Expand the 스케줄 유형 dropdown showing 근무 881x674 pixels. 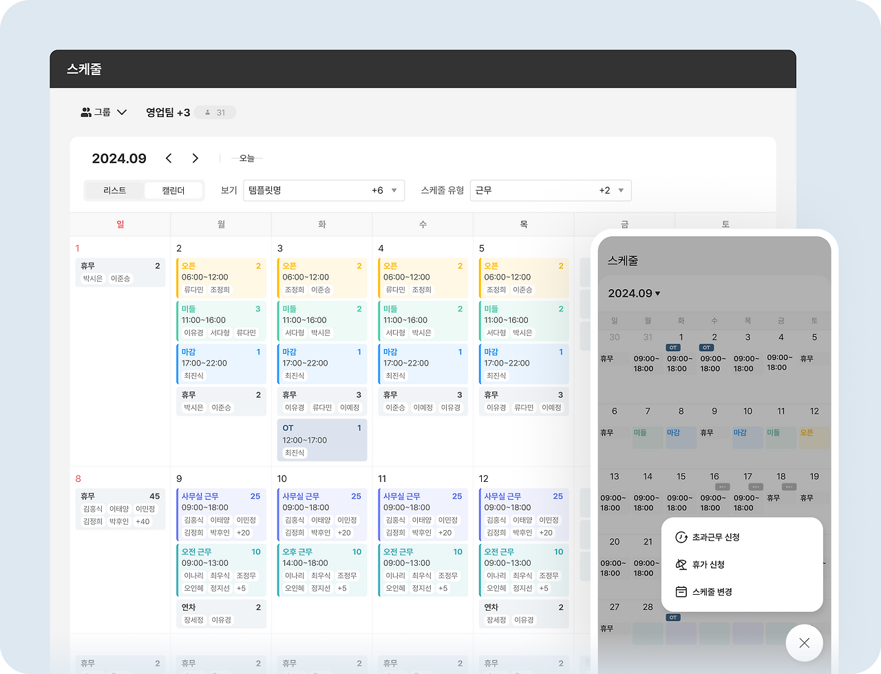point(551,191)
